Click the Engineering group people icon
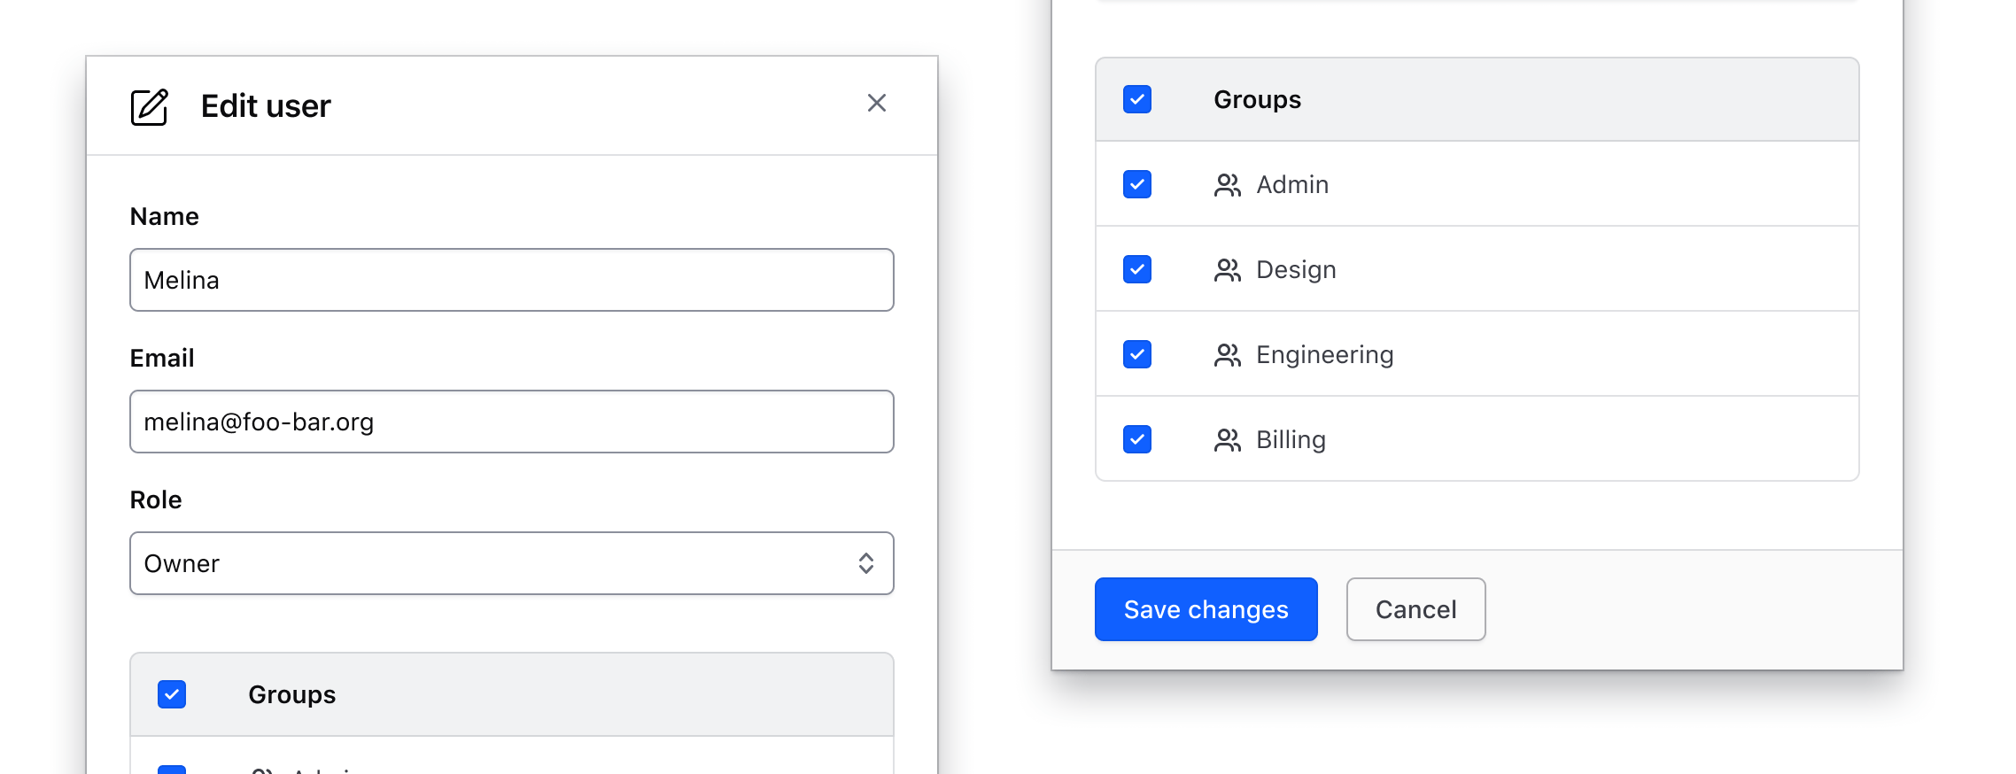The image size is (2016, 774). [x=1227, y=355]
